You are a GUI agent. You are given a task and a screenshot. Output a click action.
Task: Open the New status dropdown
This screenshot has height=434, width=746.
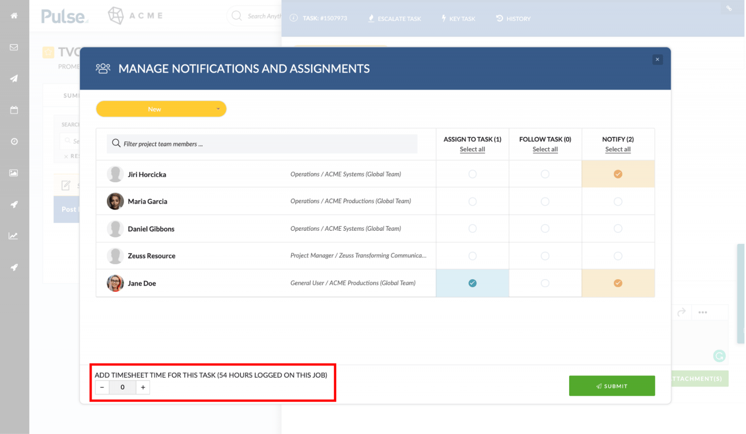161,109
